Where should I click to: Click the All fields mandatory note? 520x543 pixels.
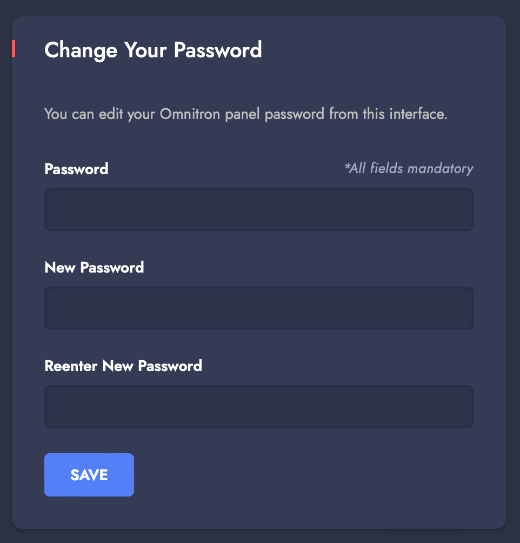coord(409,169)
